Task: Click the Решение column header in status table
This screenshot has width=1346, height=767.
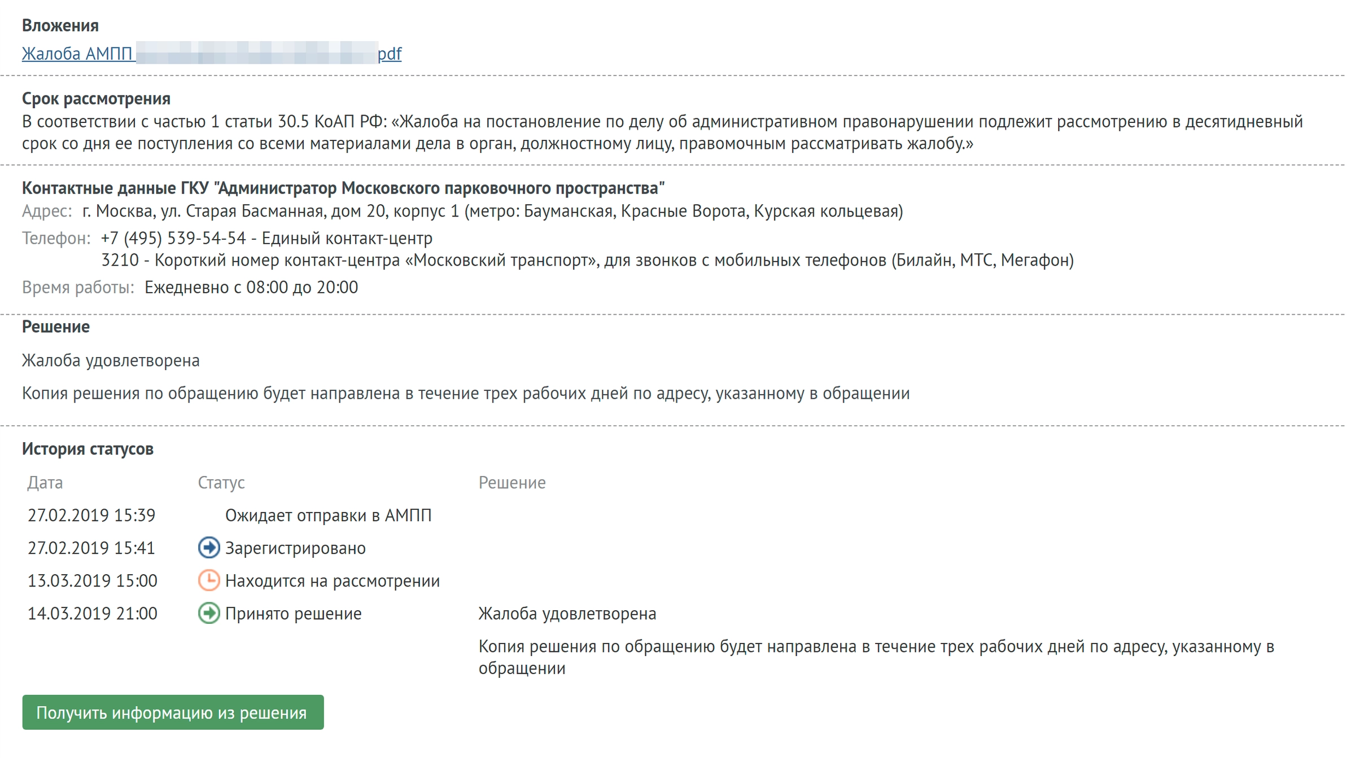Action: 512,483
